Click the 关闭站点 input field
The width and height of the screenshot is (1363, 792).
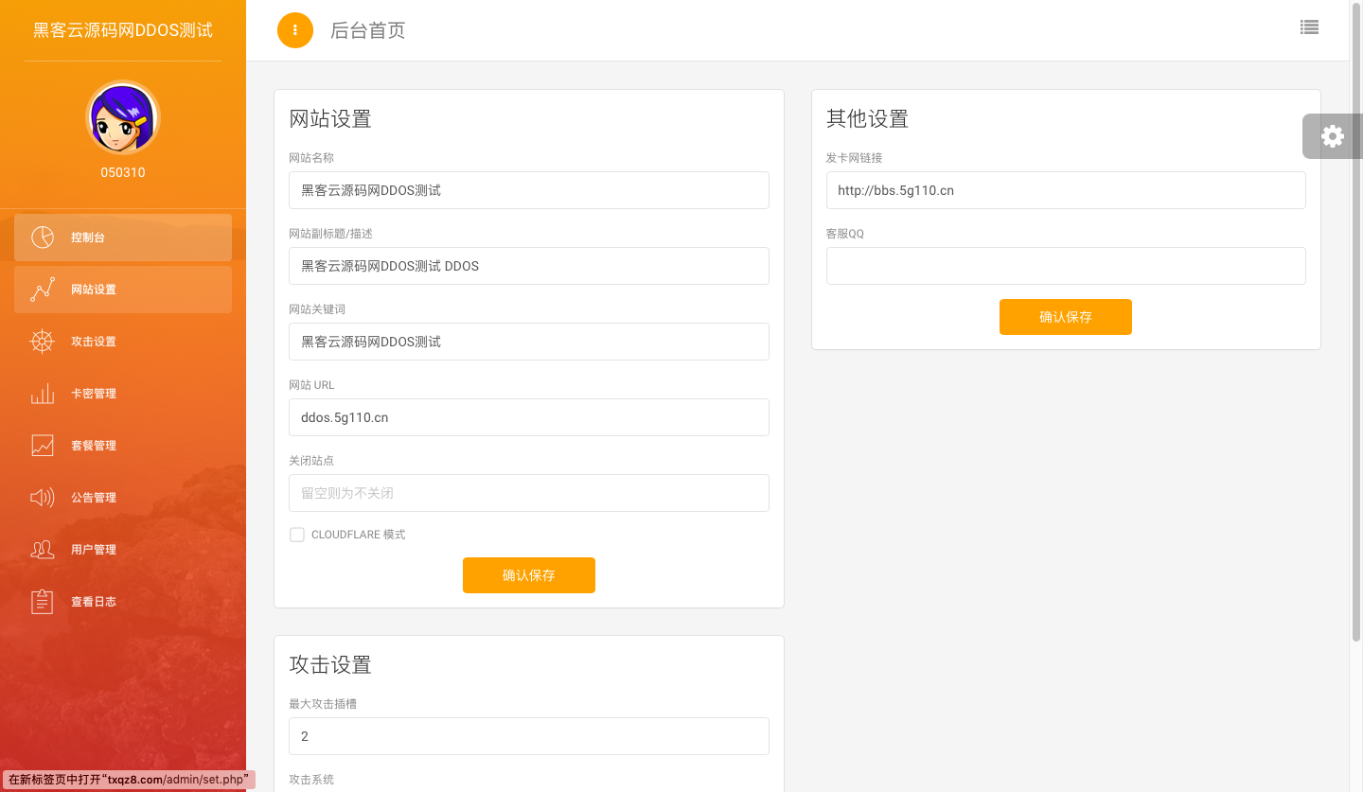coord(529,493)
